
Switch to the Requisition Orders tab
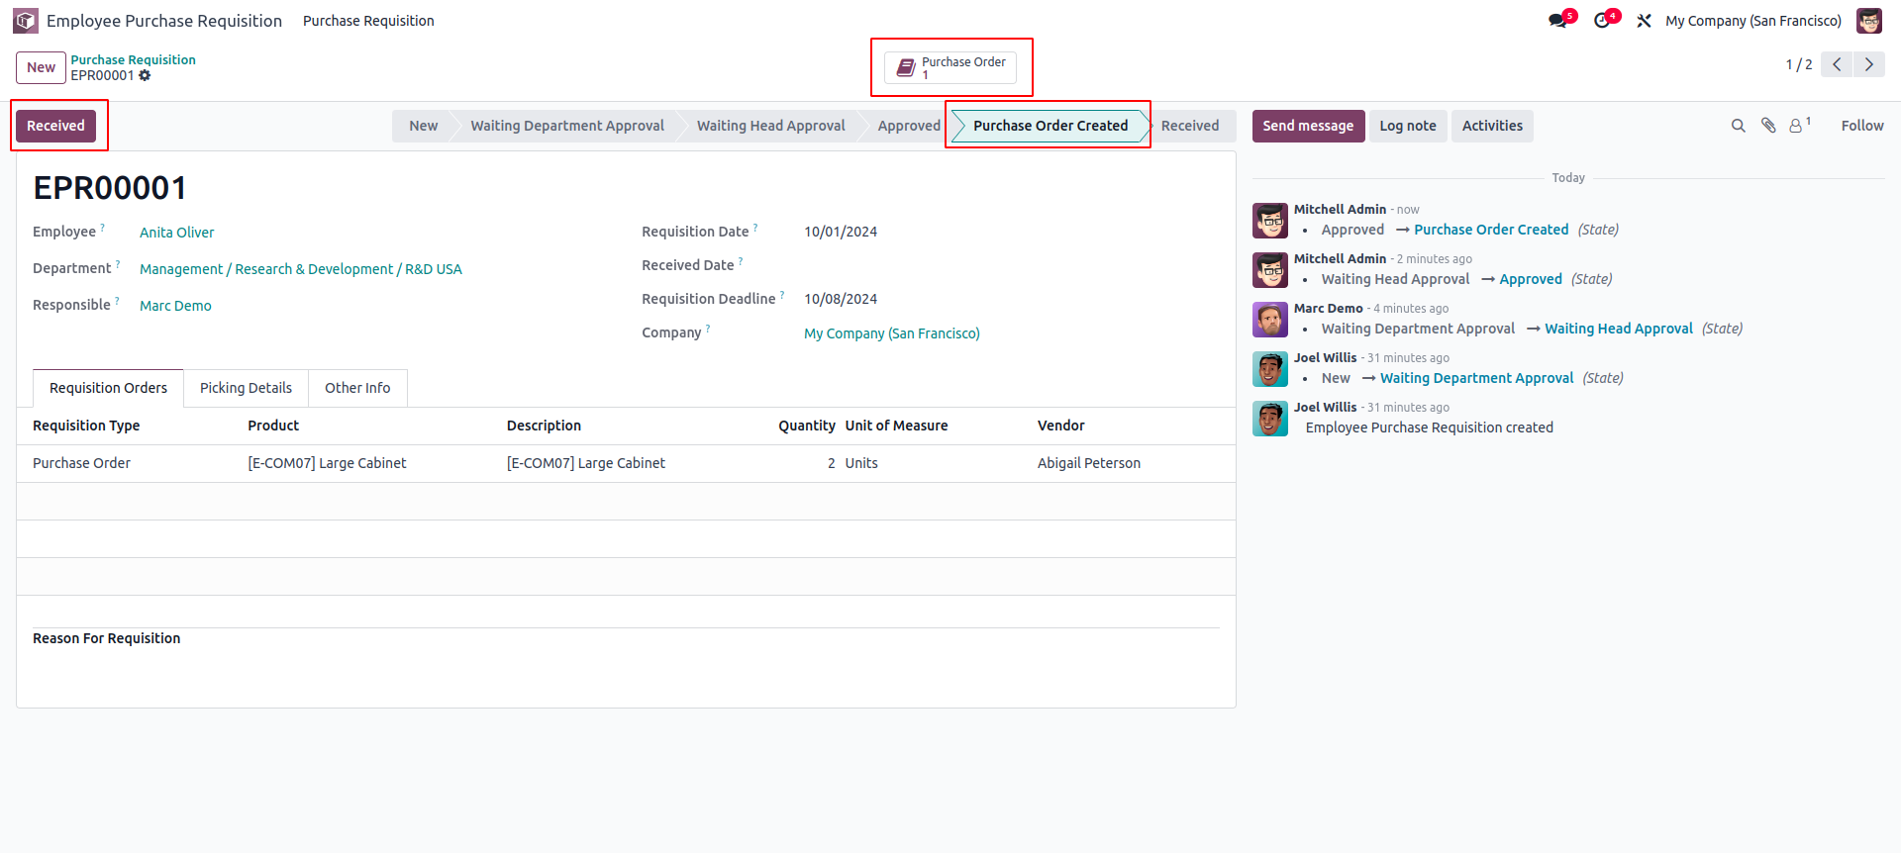(x=108, y=388)
